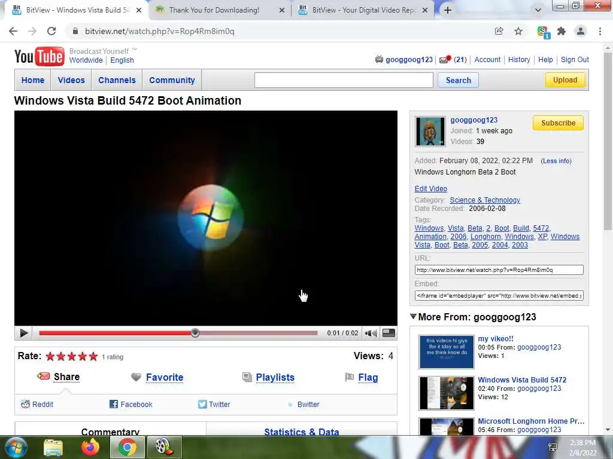Screen dimensions: 613x459
Task: Open the Windows Start button
Action: pyautogui.click(x=16, y=447)
